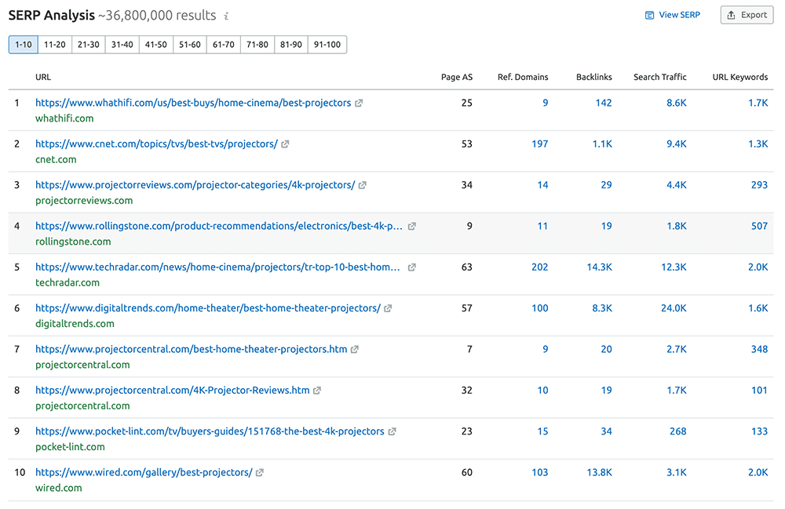Click the techradar.com domain text
This screenshot has height=509, width=785.
pos(68,282)
